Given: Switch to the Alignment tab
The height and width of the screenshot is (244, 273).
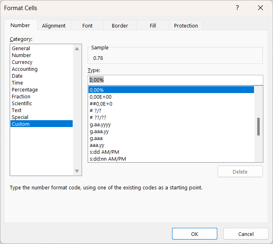Looking at the screenshot, I should coord(54,25).
